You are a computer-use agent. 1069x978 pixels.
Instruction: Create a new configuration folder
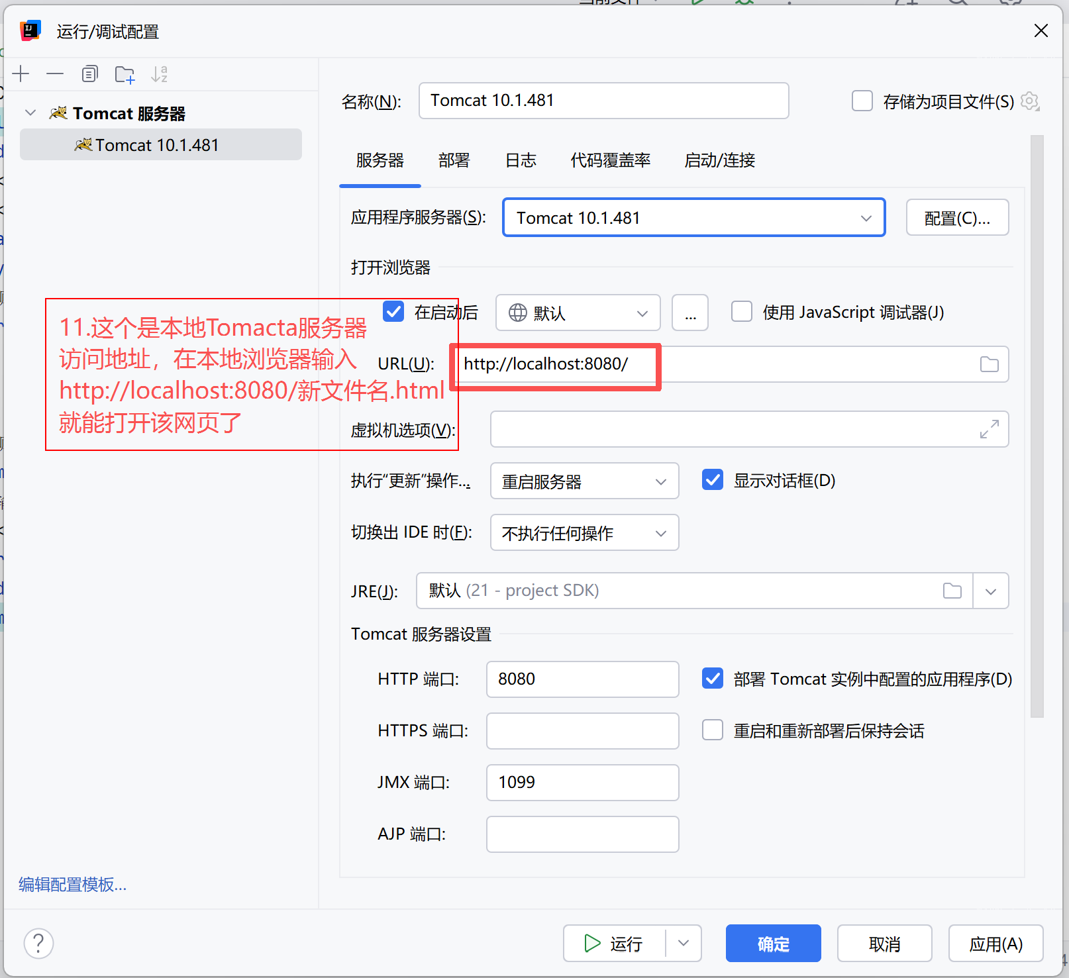125,74
